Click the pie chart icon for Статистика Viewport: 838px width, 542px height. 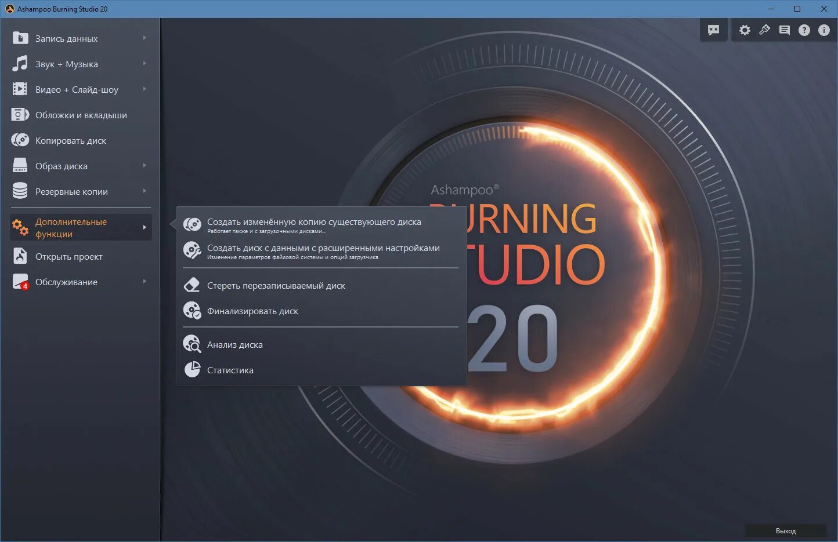click(192, 370)
